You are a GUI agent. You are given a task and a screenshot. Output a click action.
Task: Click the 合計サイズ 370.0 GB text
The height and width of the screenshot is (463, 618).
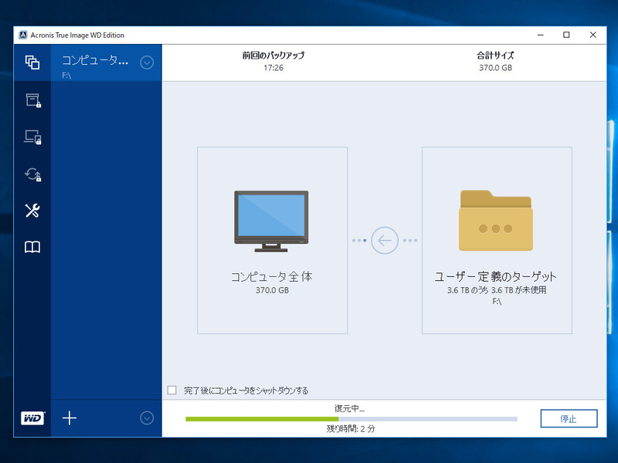pos(495,62)
